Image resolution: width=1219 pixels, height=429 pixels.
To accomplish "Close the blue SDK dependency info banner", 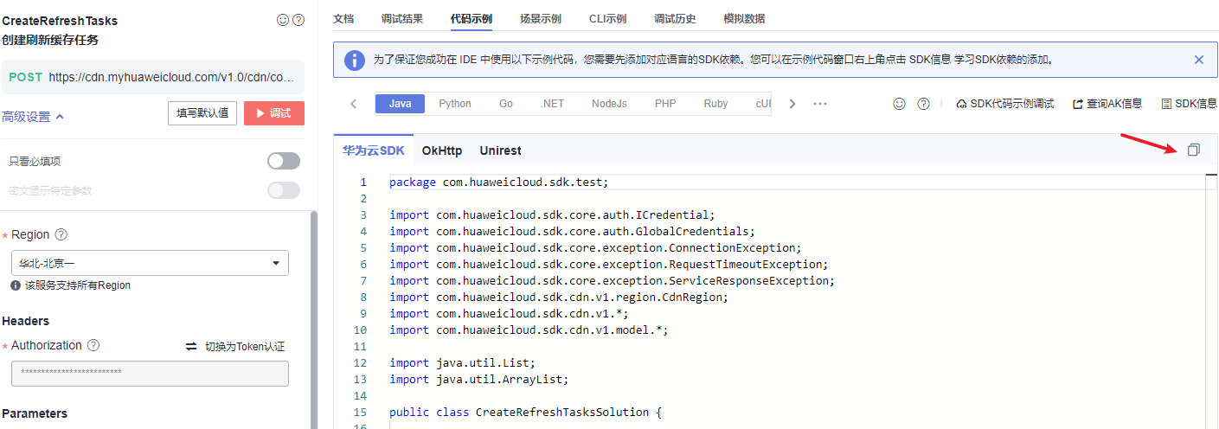I will click(x=1198, y=60).
